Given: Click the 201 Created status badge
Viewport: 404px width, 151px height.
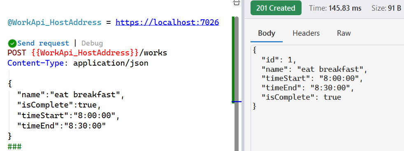Looking at the screenshot, I should [276, 8].
